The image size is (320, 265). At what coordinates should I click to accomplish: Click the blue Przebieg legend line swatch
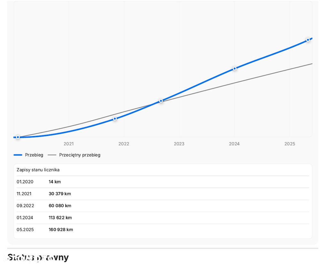18,155
